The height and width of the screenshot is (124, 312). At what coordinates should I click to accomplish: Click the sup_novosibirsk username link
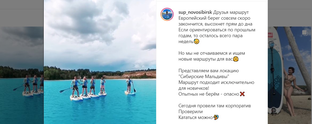[195, 12]
